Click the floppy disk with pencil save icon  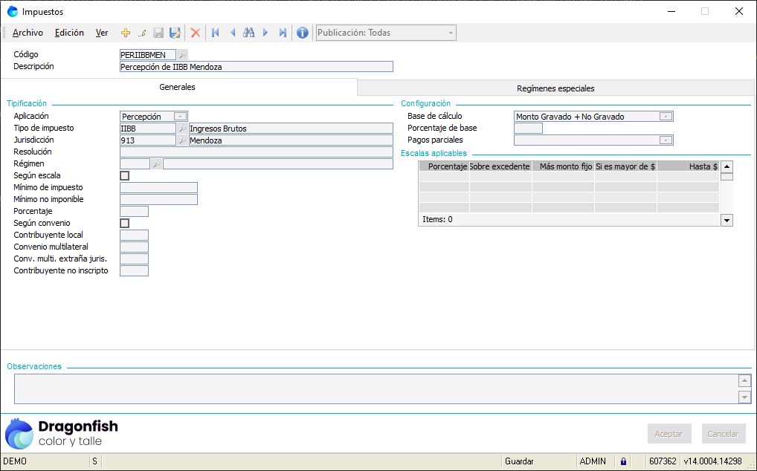tap(175, 33)
